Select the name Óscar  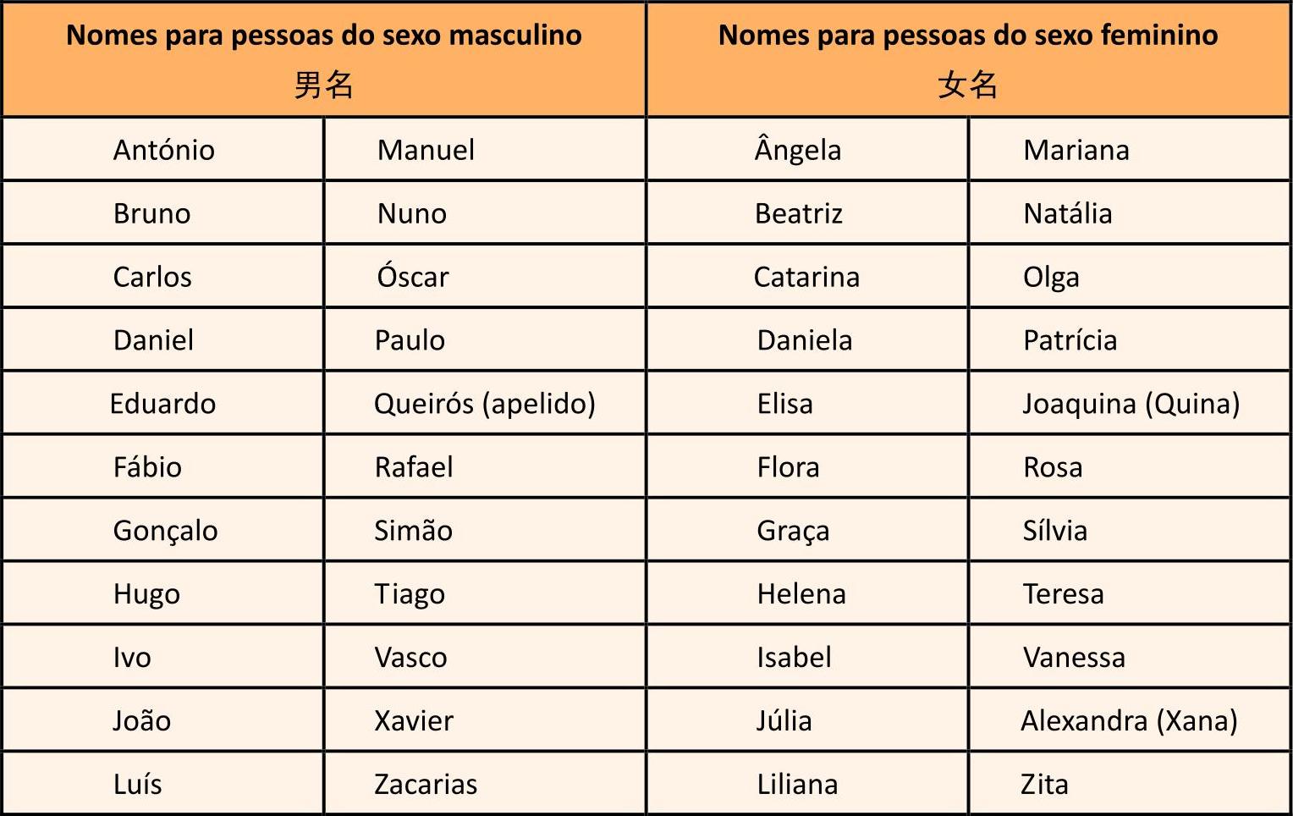pyautogui.click(x=413, y=277)
